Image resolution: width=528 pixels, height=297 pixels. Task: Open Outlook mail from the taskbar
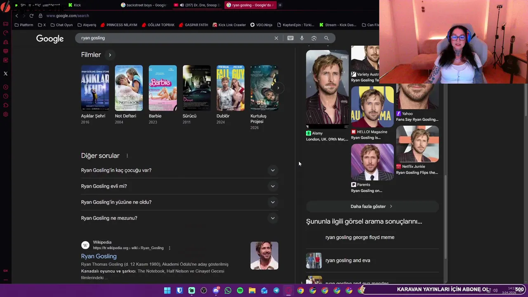[264, 291]
